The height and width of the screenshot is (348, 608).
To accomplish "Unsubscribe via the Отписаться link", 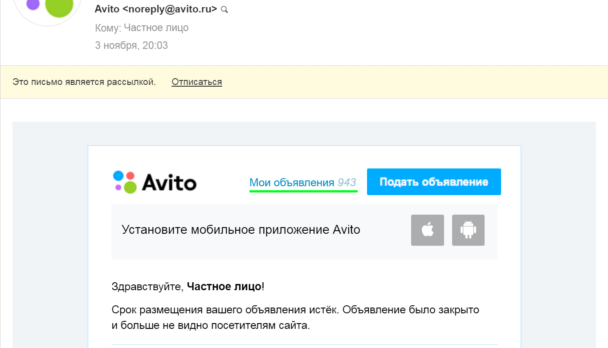I will pos(197,82).
